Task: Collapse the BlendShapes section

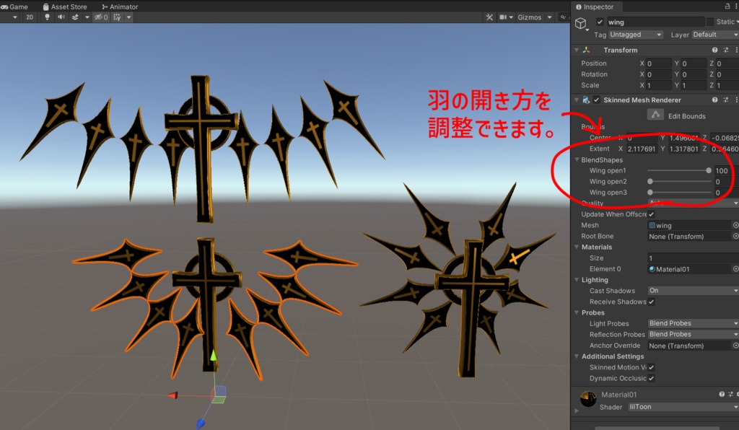Action: tap(575, 159)
